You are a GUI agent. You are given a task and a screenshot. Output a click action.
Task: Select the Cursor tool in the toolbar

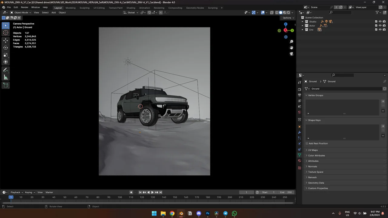5,32
